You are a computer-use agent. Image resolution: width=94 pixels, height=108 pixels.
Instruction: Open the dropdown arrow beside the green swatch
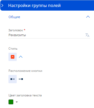coord(17,102)
